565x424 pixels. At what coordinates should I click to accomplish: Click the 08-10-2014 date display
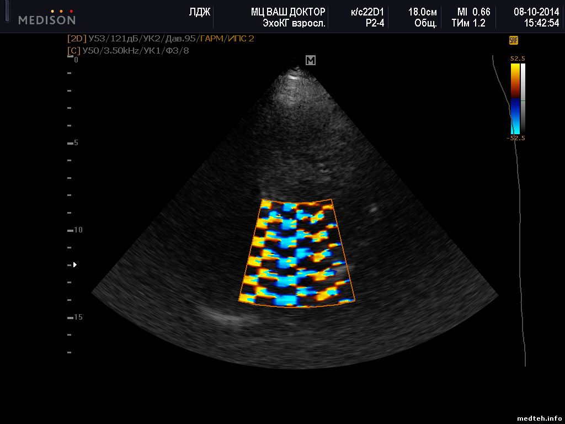[536, 12]
